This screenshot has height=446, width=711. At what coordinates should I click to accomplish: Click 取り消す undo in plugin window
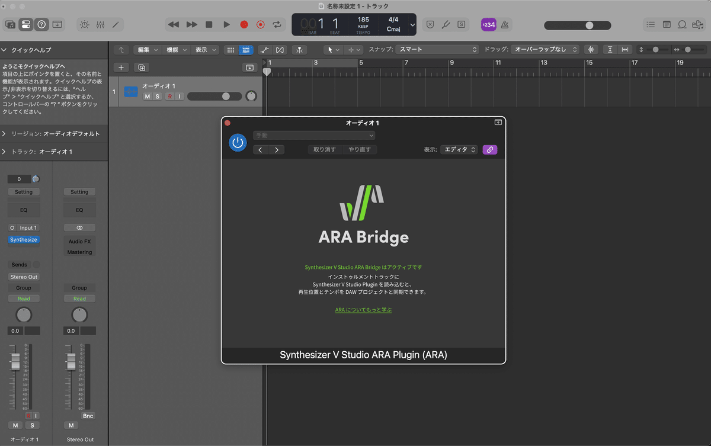point(325,150)
